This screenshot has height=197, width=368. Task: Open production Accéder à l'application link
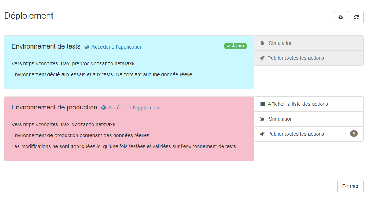[134, 108]
